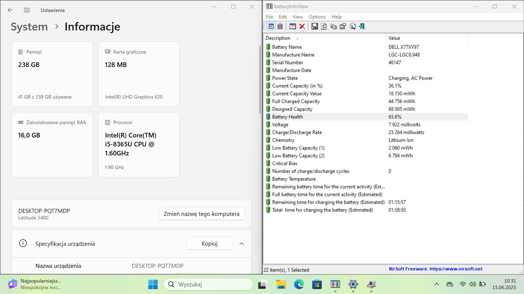Open Zainstalowana pamięć RAM card
The image size is (524, 294).
[52, 145]
